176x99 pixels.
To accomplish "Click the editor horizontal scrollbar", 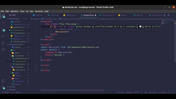I will pyautogui.click(x=72, y=90).
